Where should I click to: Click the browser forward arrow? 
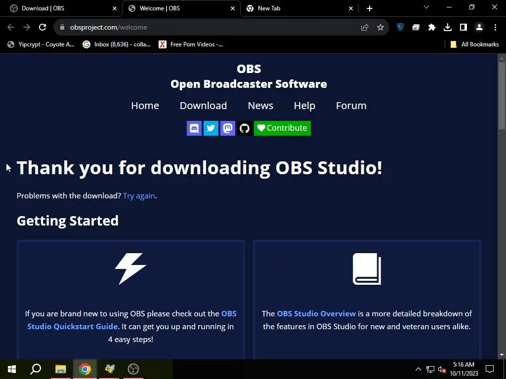pyautogui.click(x=27, y=28)
